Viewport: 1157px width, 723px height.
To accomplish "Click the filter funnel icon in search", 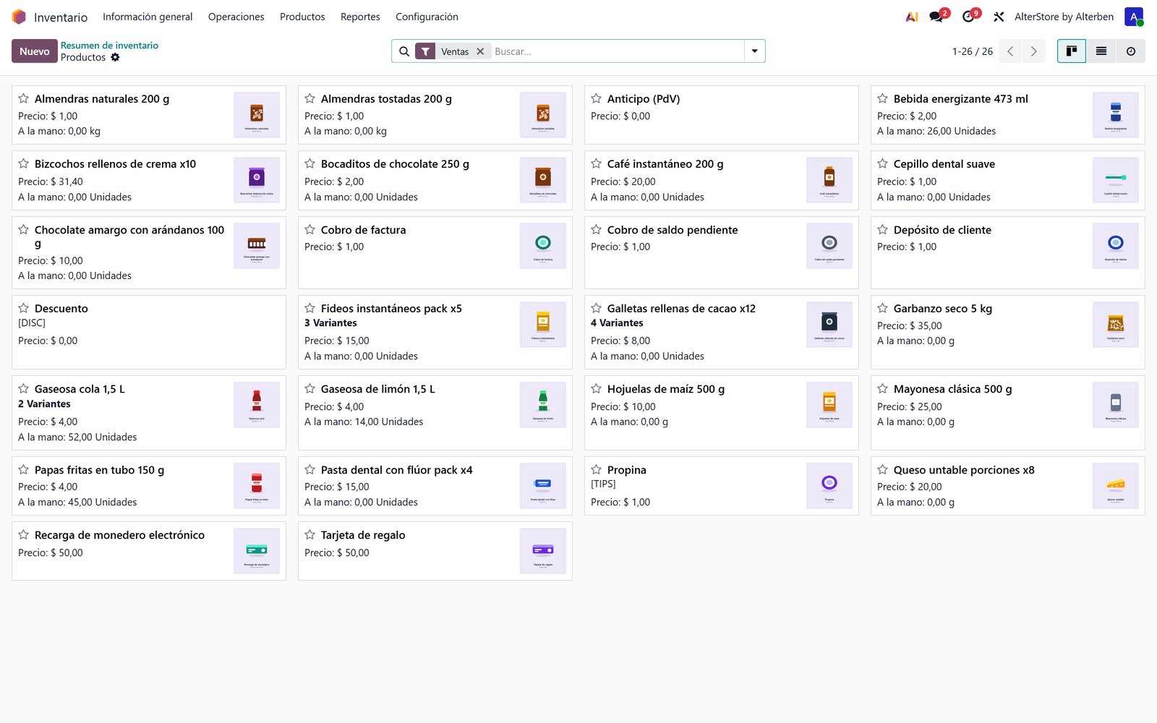I will 425,51.
